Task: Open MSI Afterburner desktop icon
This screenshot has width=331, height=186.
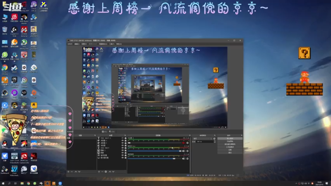Action: [24, 44]
